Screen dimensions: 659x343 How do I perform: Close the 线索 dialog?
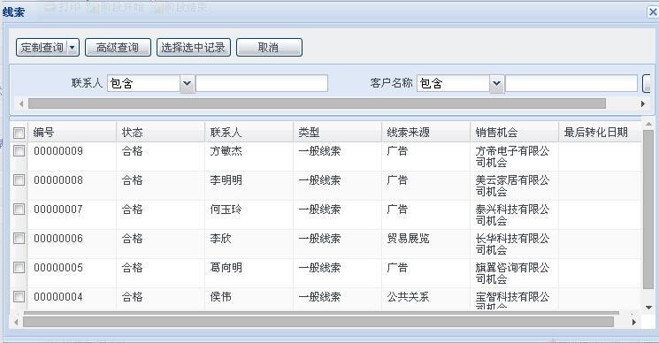[653, 11]
